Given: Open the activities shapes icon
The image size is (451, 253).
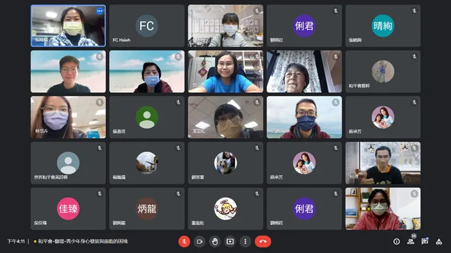Looking at the screenshot, I should pyautogui.click(x=439, y=241).
